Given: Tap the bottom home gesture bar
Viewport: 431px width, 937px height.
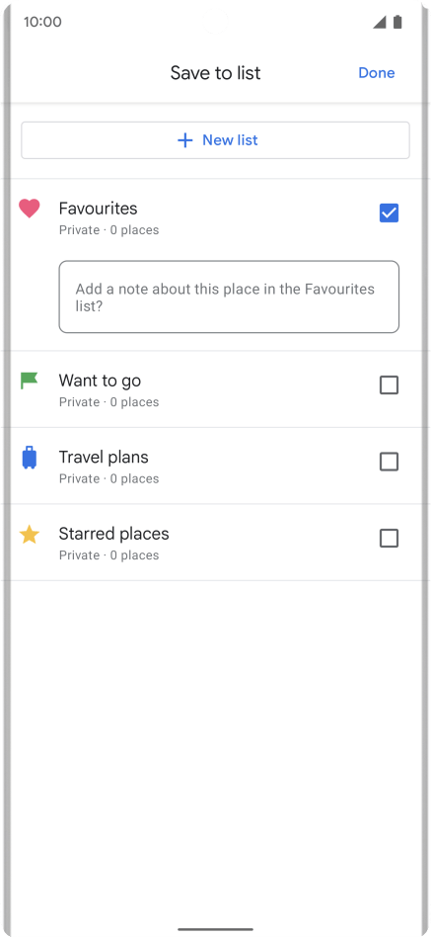Looking at the screenshot, I should coord(215,929).
